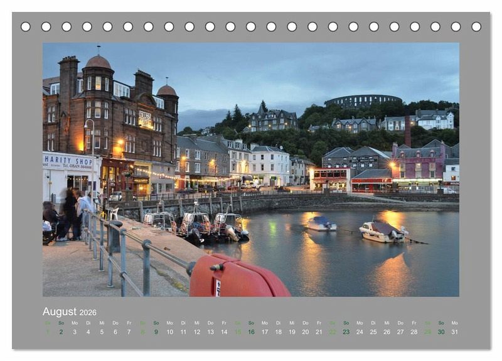
Task: Click the last date 31
Action: coord(454,332)
